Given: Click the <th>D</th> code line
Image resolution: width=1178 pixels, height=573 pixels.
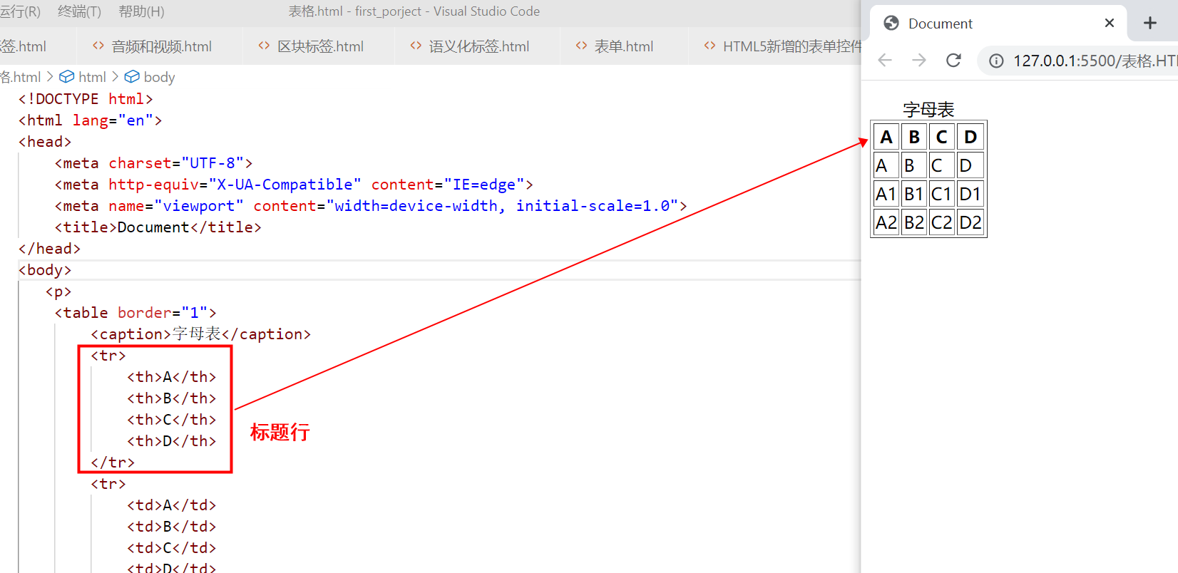Looking at the screenshot, I should (x=171, y=441).
